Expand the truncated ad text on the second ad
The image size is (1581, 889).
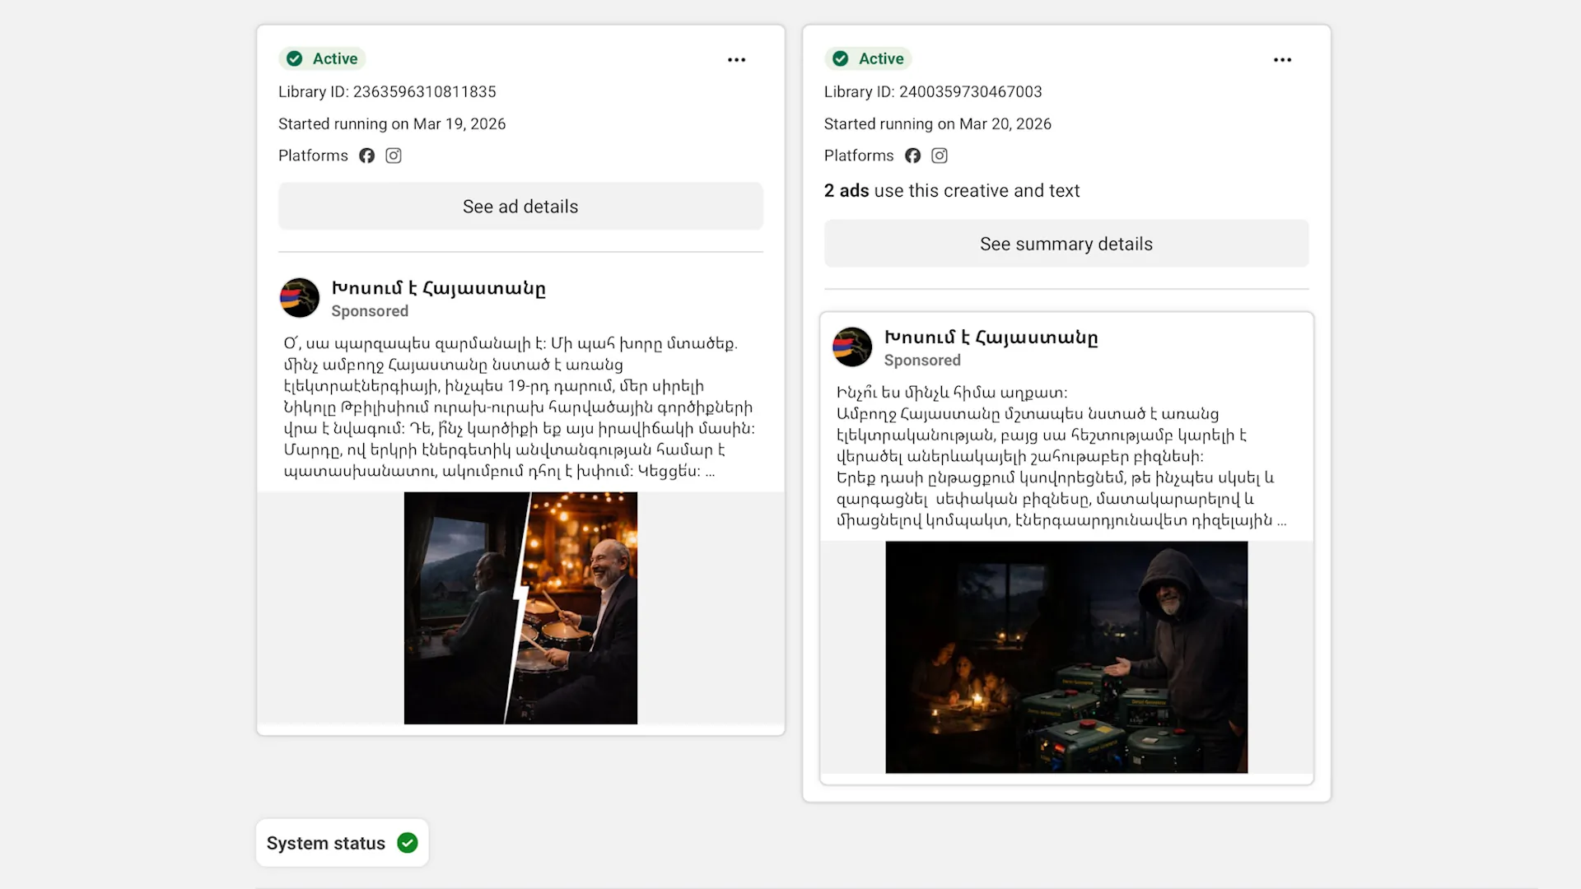1281,521
